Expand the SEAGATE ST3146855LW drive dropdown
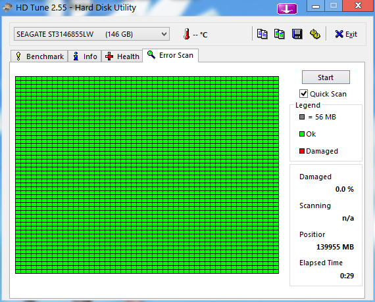The image size is (375, 302). tap(91, 34)
